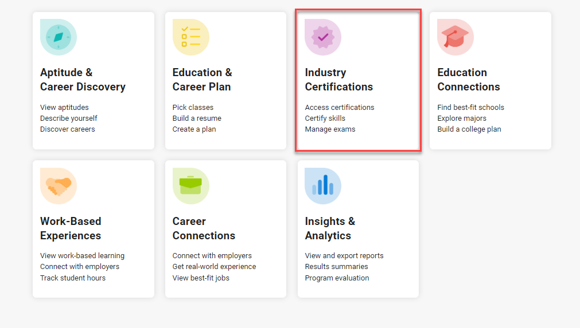Click the 'Discover careers' text
Screen dimensions: 580x328
pyautogui.click(x=67, y=129)
